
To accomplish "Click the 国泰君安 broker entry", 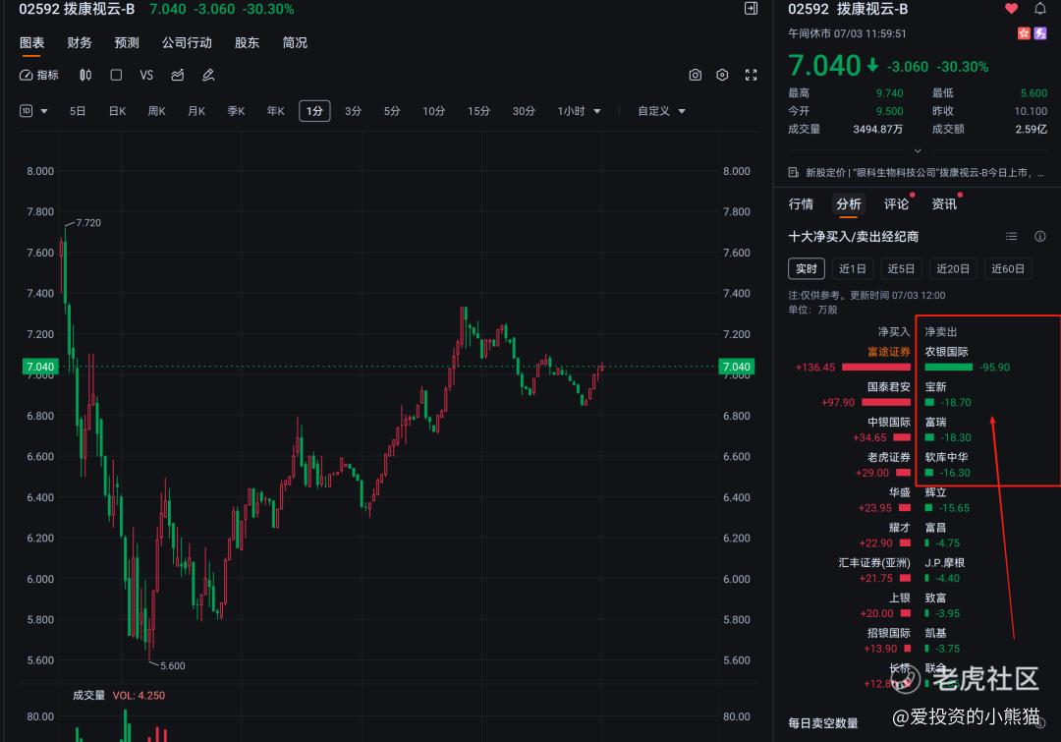I will (x=889, y=386).
